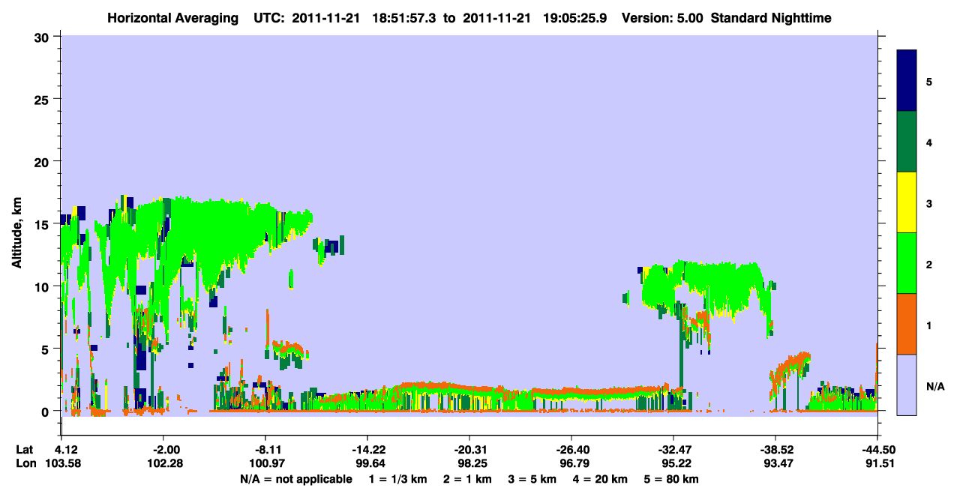Click latitude value -38.52
This screenshot has height=500, width=975.
[x=775, y=450]
